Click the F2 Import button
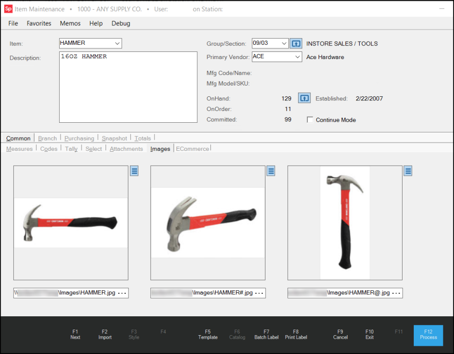Viewport: 454px width, 354px height. click(x=104, y=334)
